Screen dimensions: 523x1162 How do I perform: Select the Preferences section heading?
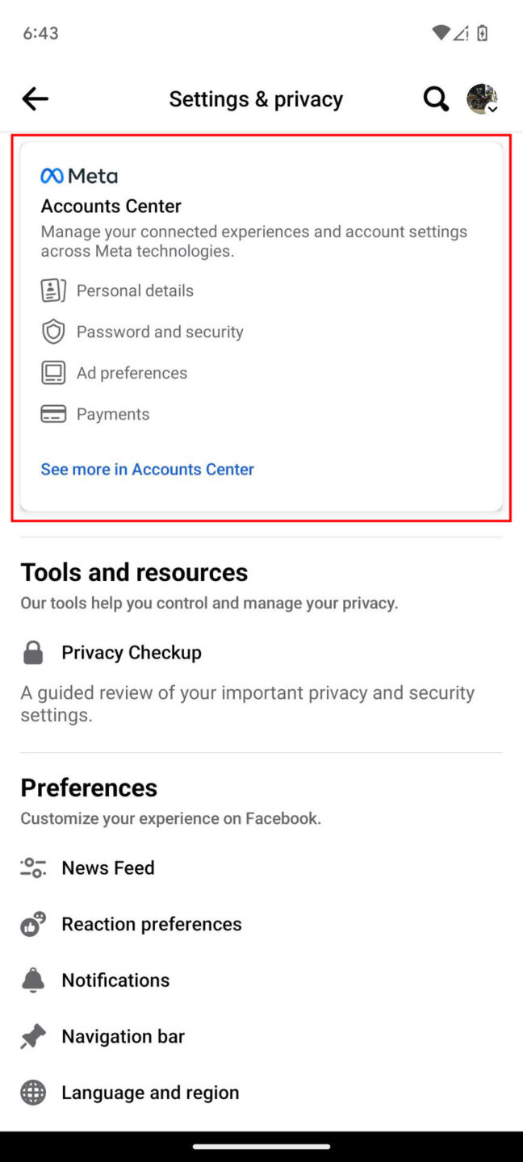pyautogui.click(x=89, y=788)
